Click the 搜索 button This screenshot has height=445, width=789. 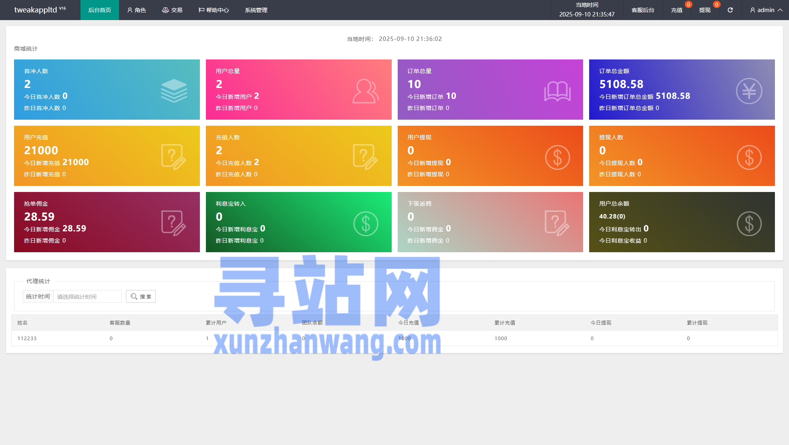click(x=141, y=296)
